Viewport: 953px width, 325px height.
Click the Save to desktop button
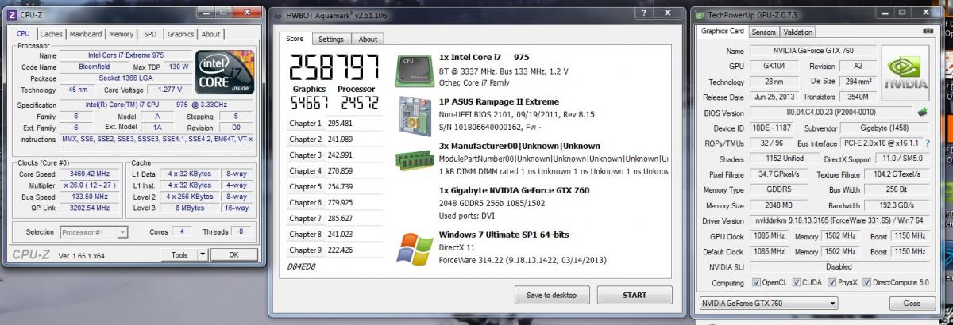[550, 295]
